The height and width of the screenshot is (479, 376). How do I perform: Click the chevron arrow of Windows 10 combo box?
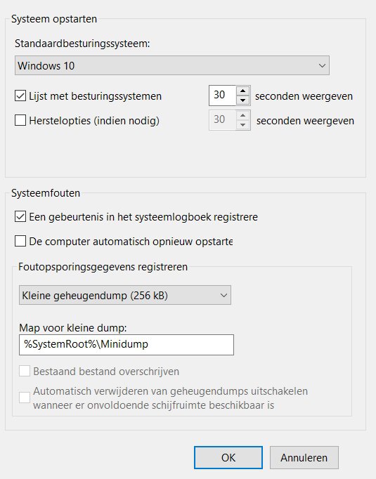(322, 66)
